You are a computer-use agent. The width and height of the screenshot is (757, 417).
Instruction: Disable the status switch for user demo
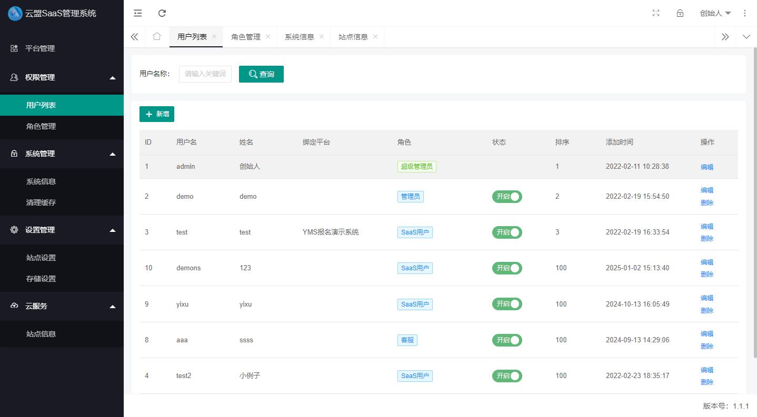click(x=507, y=196)
